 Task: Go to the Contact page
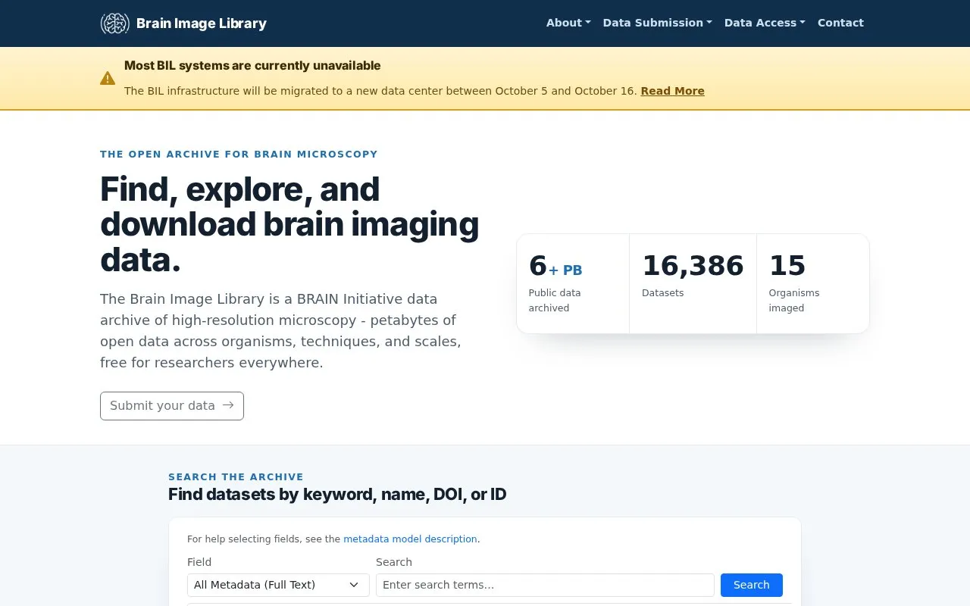click(x=840, y=23)
